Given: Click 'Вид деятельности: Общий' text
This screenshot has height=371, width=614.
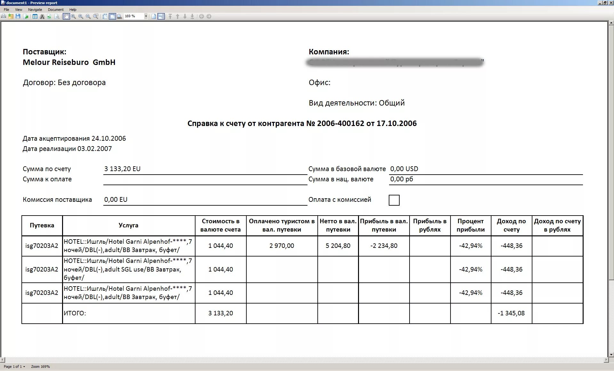Looking at the screenshot, I should point(357,103).
